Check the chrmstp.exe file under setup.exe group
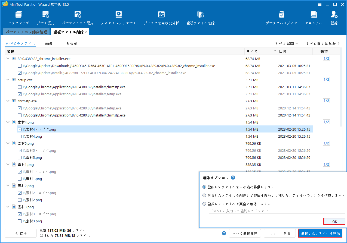The image size is (347, 243). coord(19,87)
